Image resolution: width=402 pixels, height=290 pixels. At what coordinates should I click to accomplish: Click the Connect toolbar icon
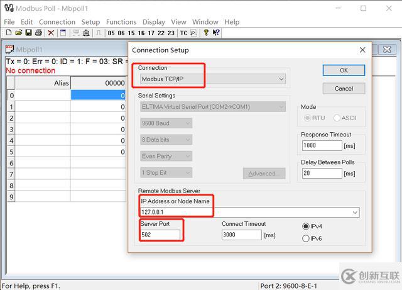pos(76,33)
